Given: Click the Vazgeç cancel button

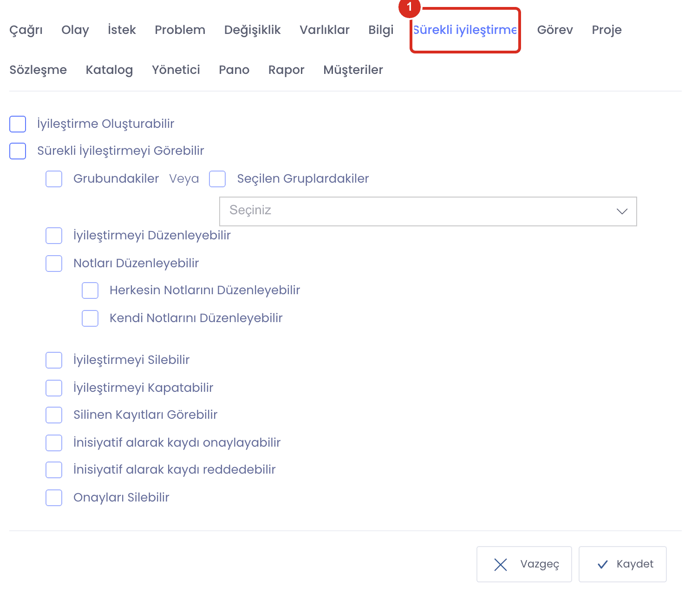Looking at the screenshot, I should tap(524, 564).
